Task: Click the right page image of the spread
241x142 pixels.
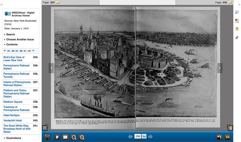Action: pos(178,67)
